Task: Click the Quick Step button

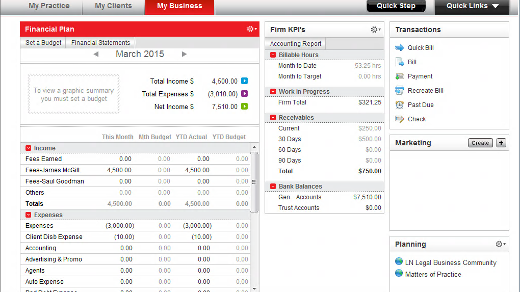Action: [396, 6]
